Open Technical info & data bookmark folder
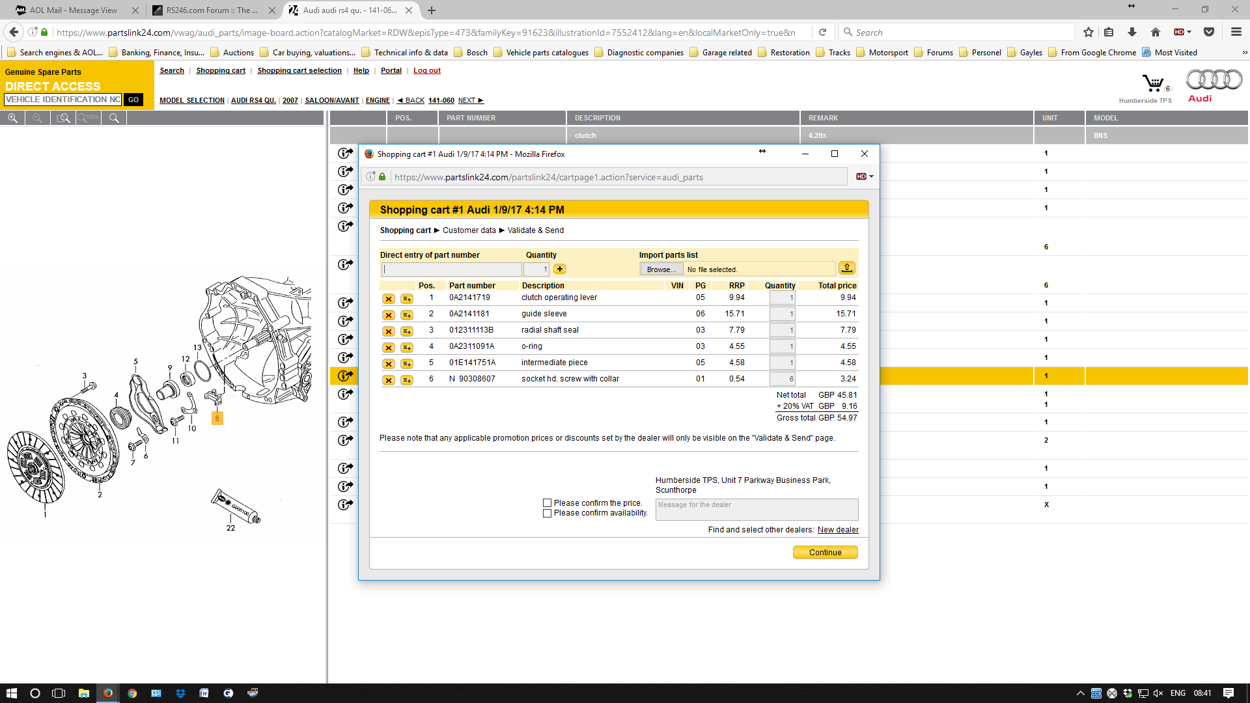 click(404, 53)
